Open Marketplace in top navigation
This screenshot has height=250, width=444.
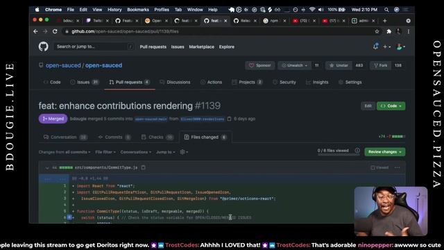tap(202, 47)
